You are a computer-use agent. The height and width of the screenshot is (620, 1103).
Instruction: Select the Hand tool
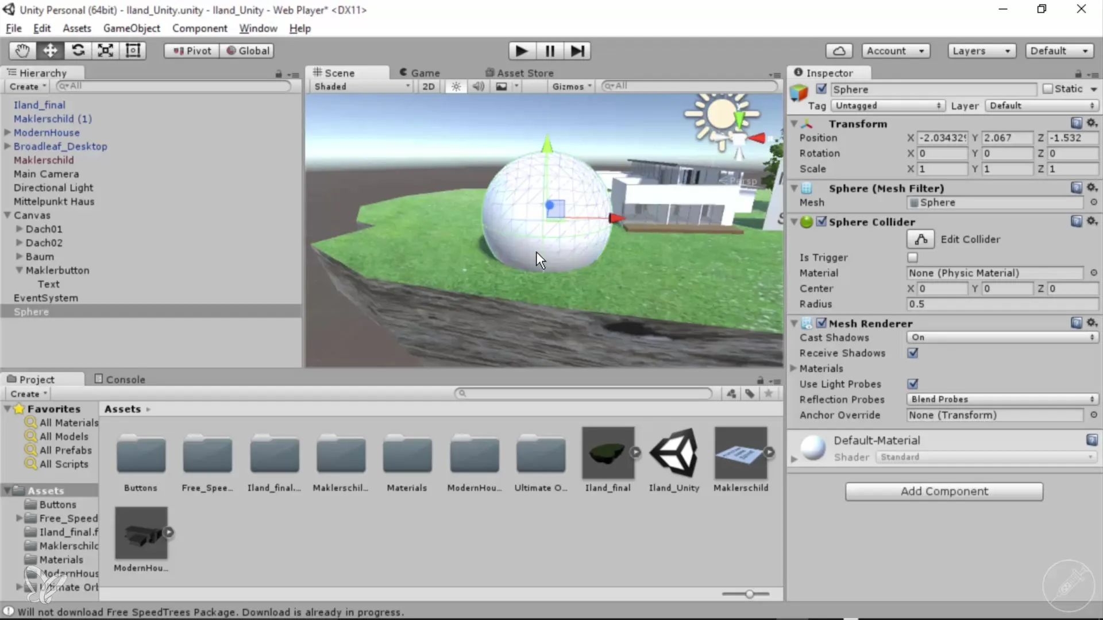22,51
